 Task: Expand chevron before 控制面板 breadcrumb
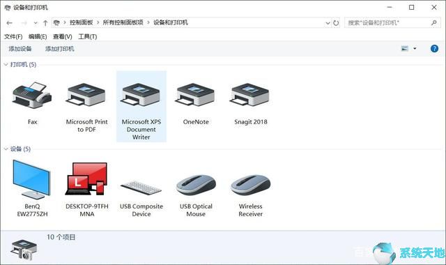click(x=65, y=22)
